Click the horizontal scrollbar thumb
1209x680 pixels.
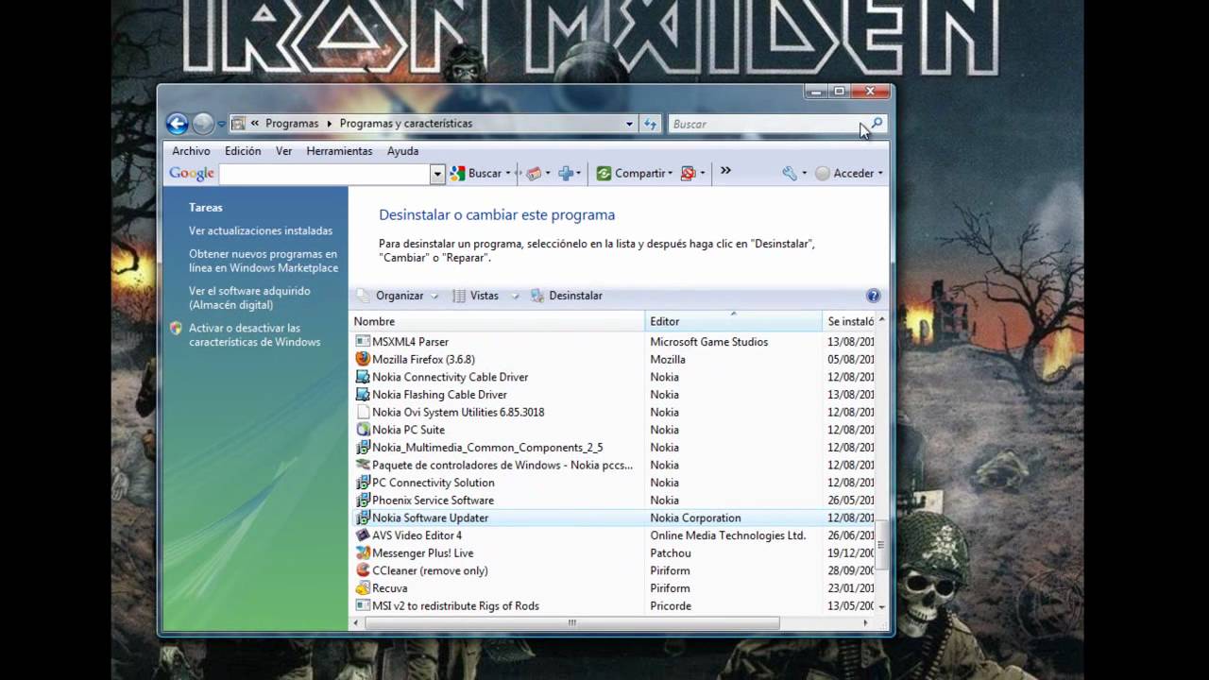[x=571, y=623]
